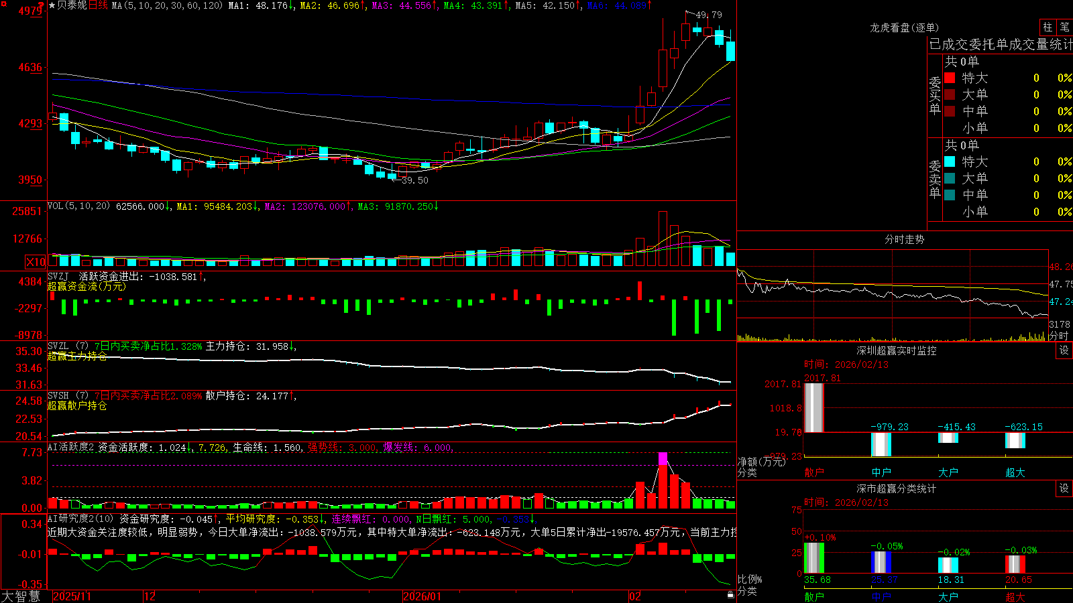The width and height of the screenshot is (1073, 603).
Task: Click the red 特大 buy-order swatch
Action: pos(950,78)
